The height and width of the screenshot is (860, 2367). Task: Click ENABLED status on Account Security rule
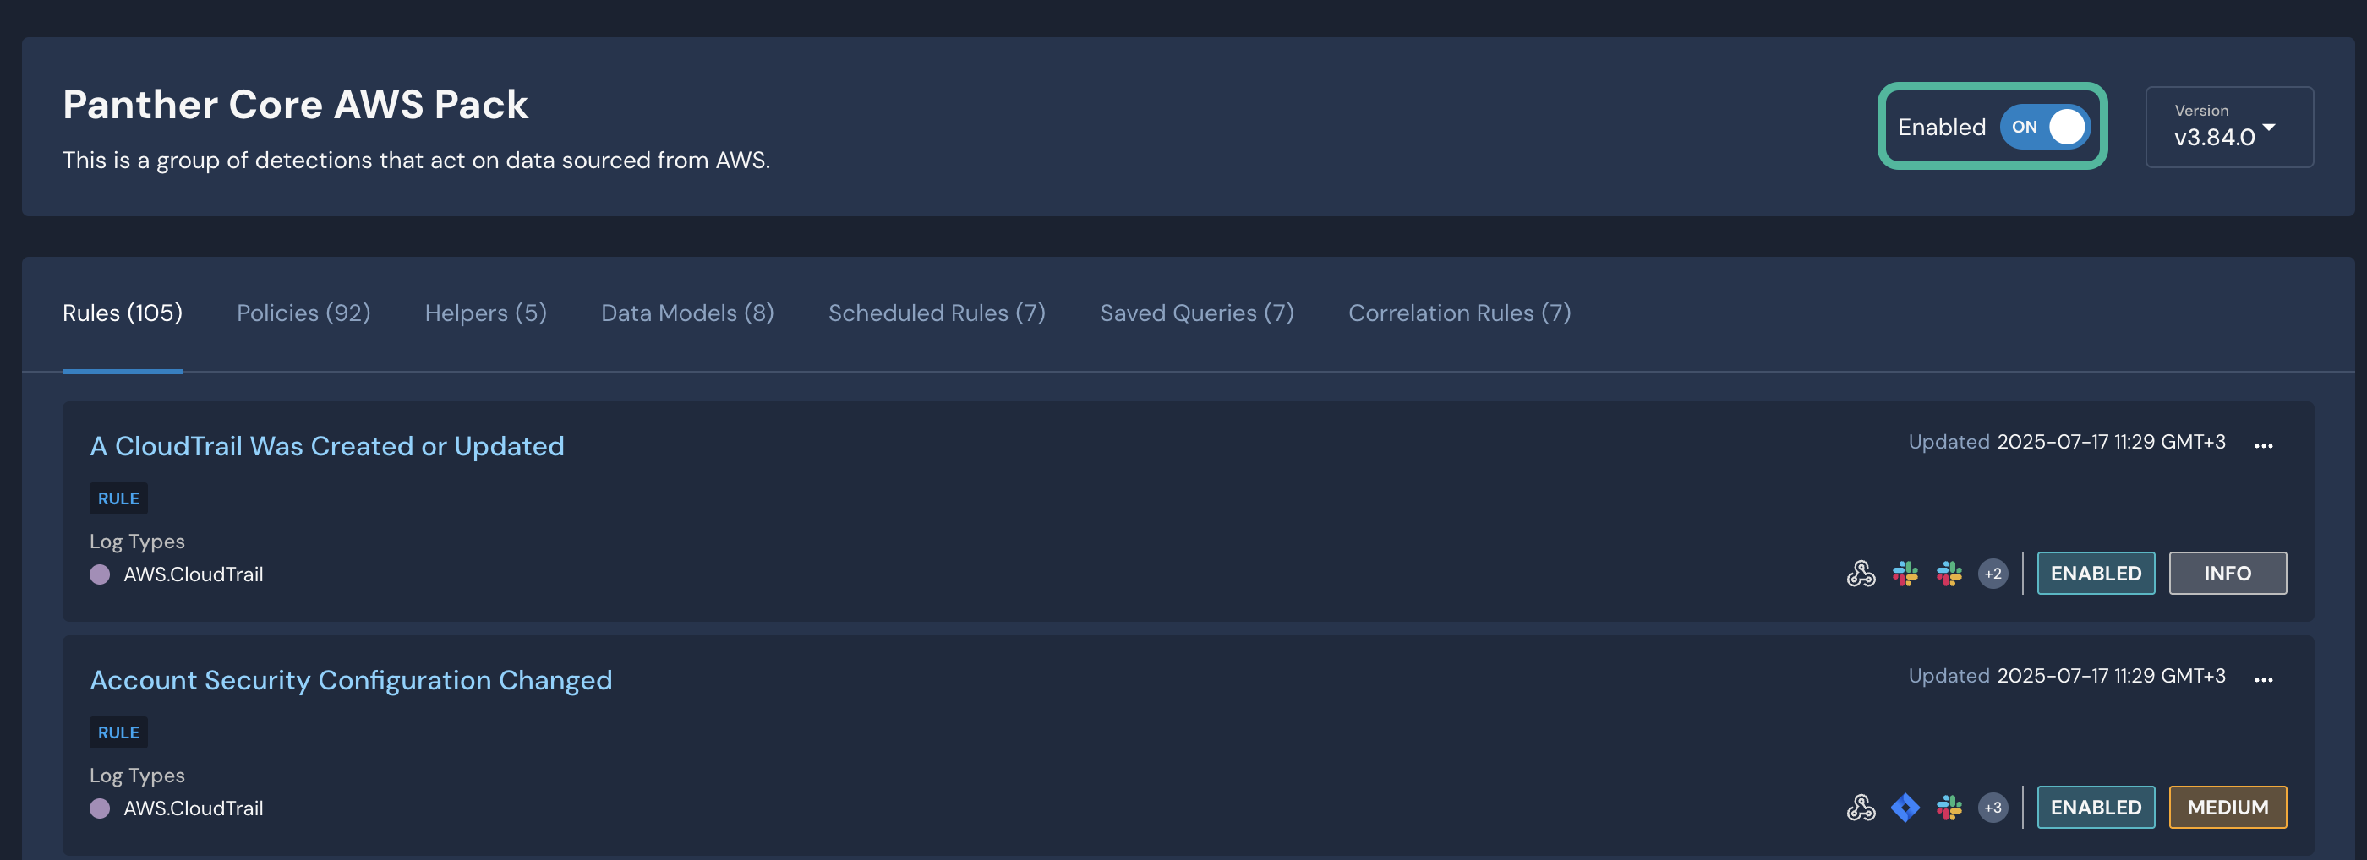tap(2096, 807)
